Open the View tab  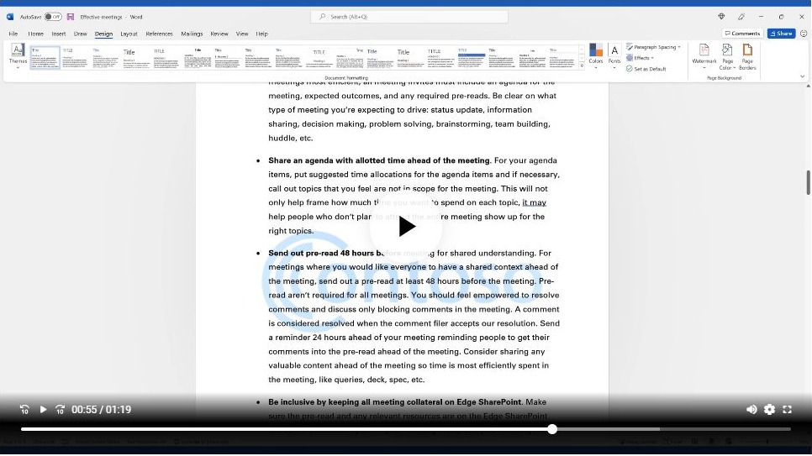(x=242, y=34)
